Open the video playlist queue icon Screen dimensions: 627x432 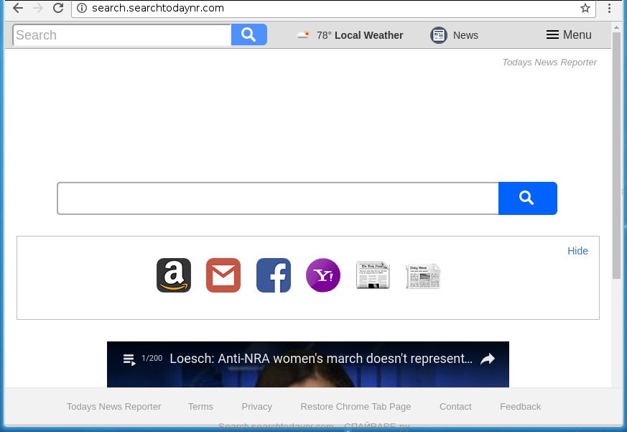(129, 359)
